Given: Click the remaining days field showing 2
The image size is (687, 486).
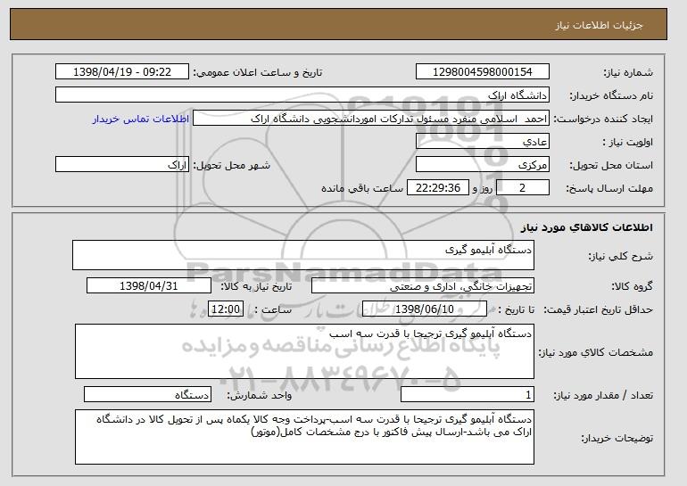Looking at the screenshot, I should click(522, 188).
